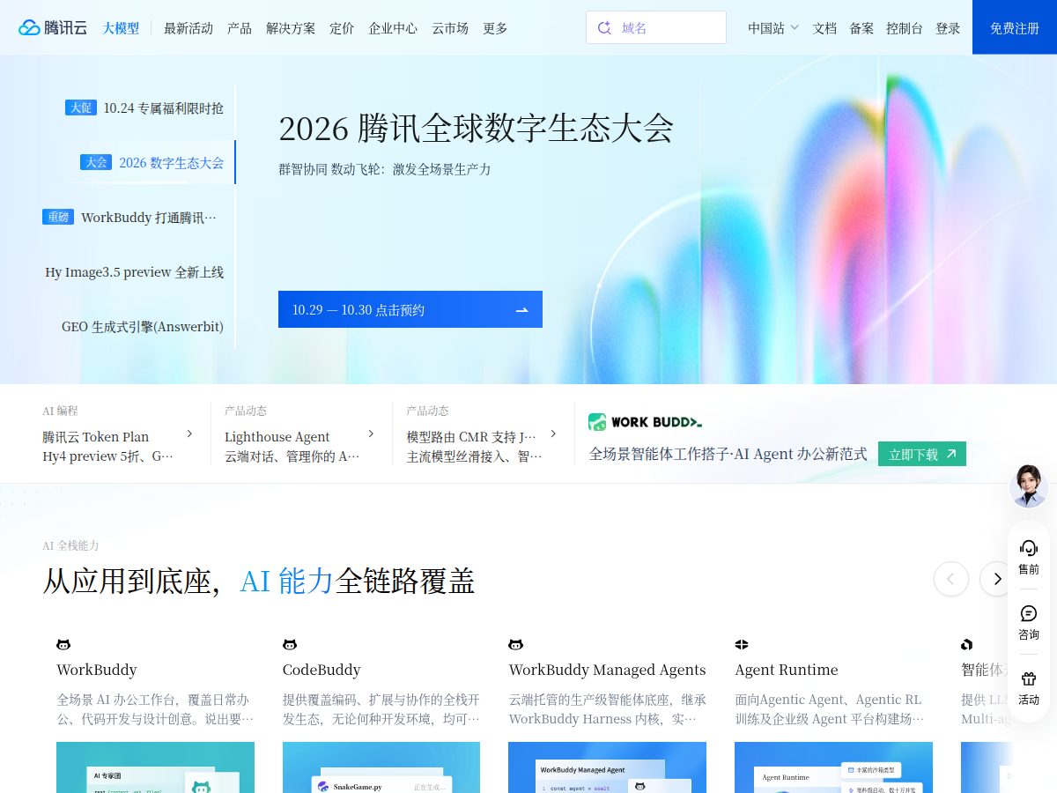Click the Agent Runtime card title
This screenshot has width=1057, height=793.
(787, 670)
